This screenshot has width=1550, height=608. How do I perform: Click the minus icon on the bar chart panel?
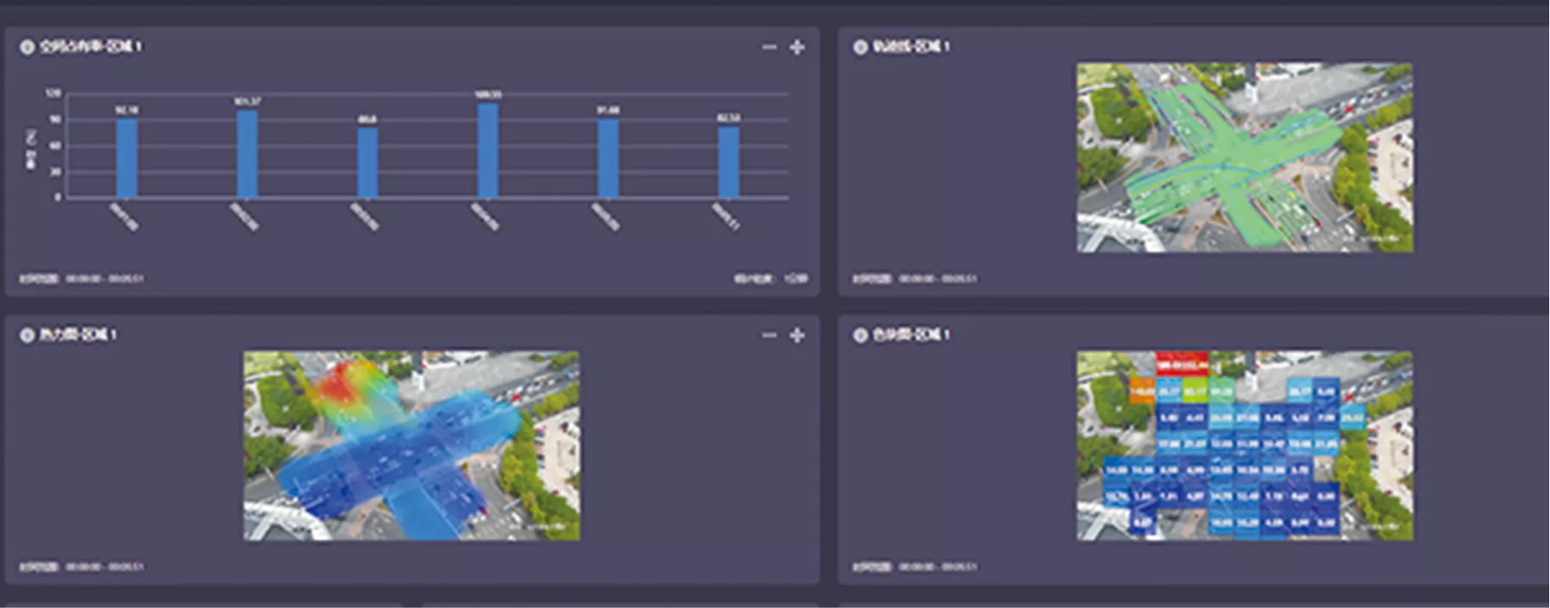(769, 47)
